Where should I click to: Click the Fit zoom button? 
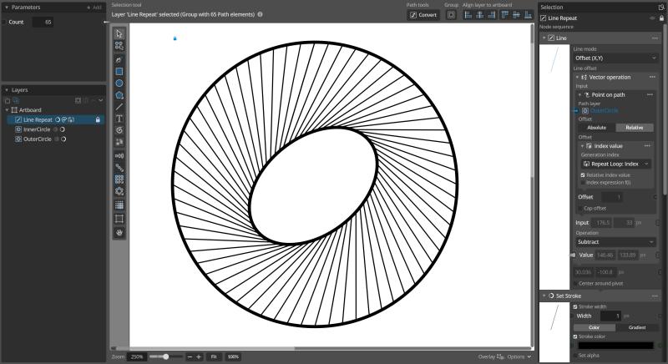tap(213, 356)
